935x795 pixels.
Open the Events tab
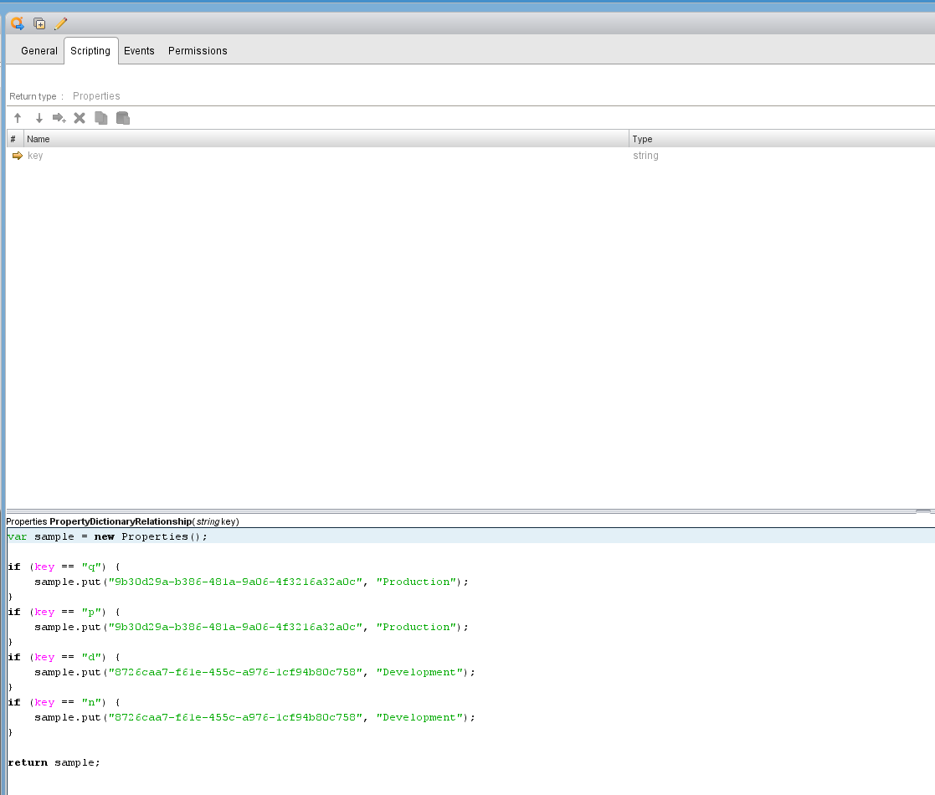pyautogui.click(x=139, y=50)
